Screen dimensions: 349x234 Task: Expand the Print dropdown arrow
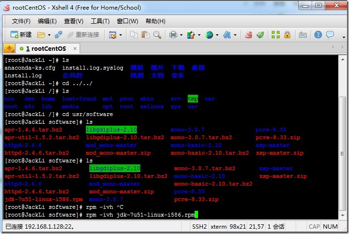click(181, 35)
